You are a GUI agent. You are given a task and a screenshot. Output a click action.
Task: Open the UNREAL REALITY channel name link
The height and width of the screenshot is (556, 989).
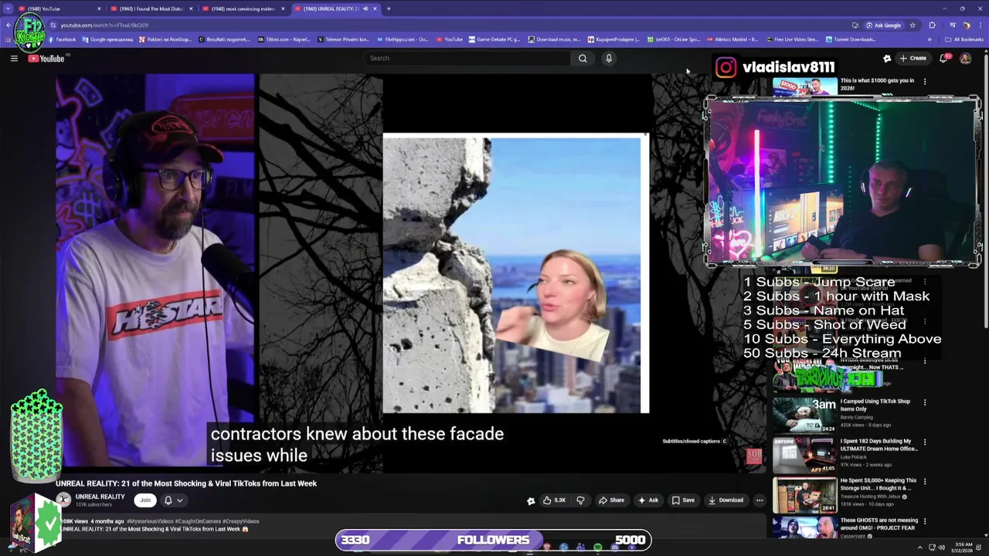click(x=100, y=497)
